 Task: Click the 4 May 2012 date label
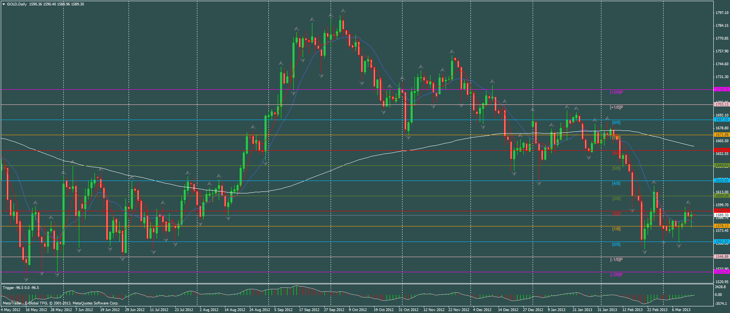pyautogui.click(x=10, y=310)
